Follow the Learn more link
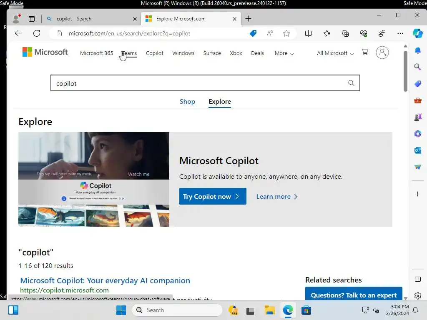The height and width of the screenshot is (320, 427). tap(277, 197)
